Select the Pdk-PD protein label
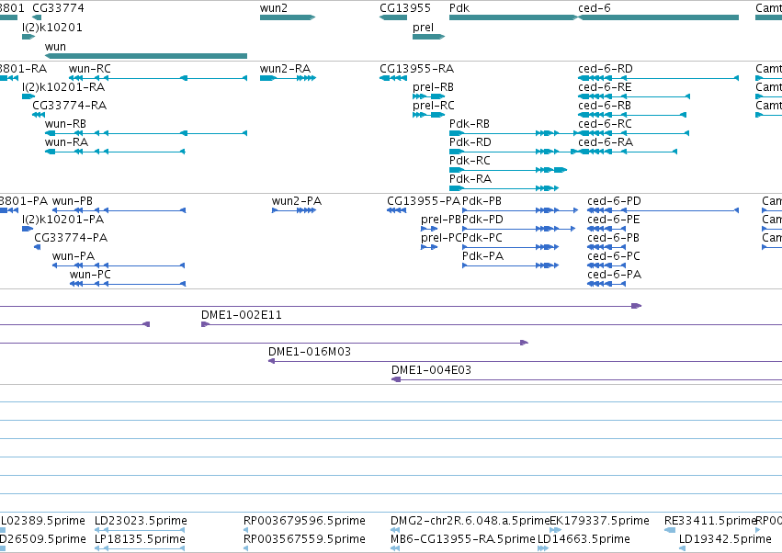 point(482,220)
